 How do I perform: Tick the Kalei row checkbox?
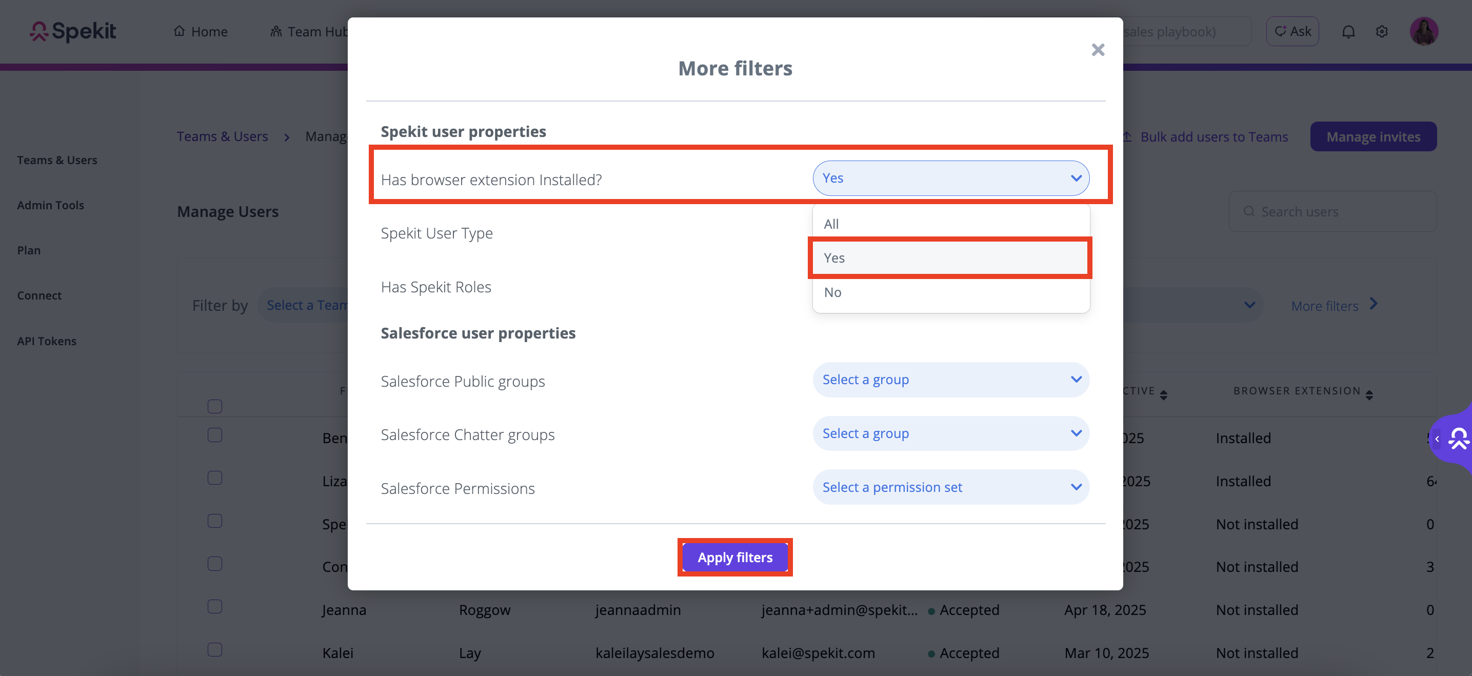[215, 650]
